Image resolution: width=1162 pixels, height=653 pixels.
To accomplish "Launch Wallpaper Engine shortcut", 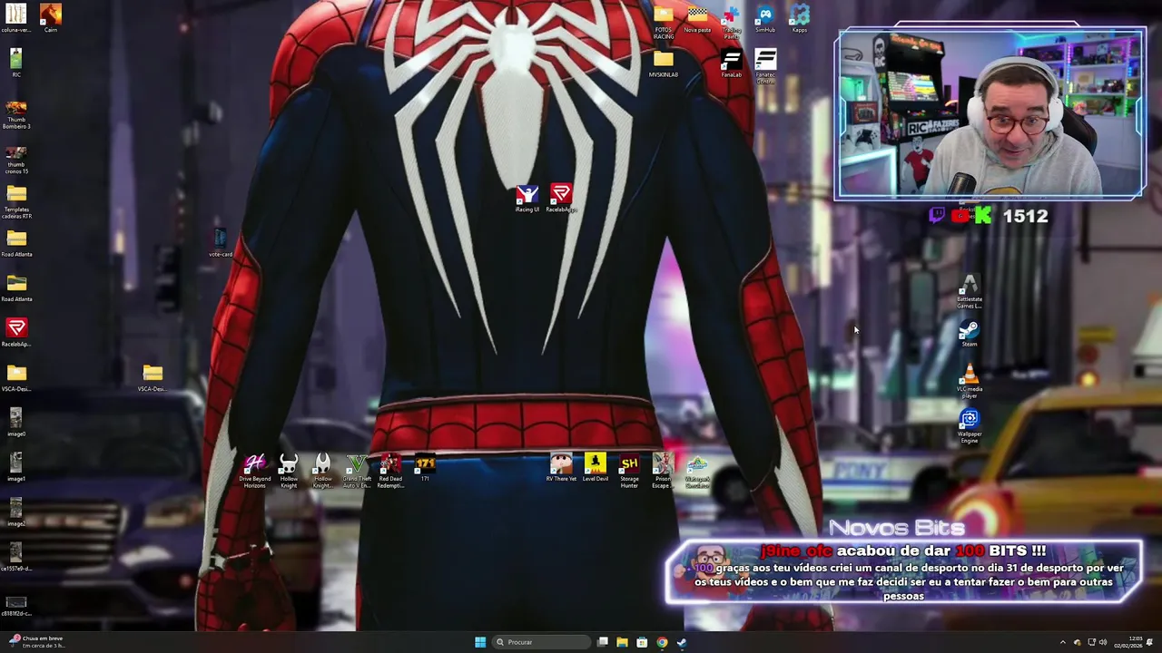I will pyautogui.click(x=970, y=425).
